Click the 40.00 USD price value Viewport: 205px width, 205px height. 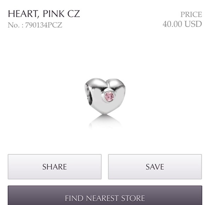(x=182, y=24)
